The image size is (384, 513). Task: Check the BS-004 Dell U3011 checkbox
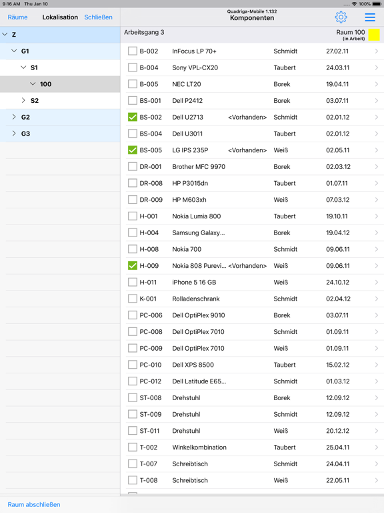[132, 134]
